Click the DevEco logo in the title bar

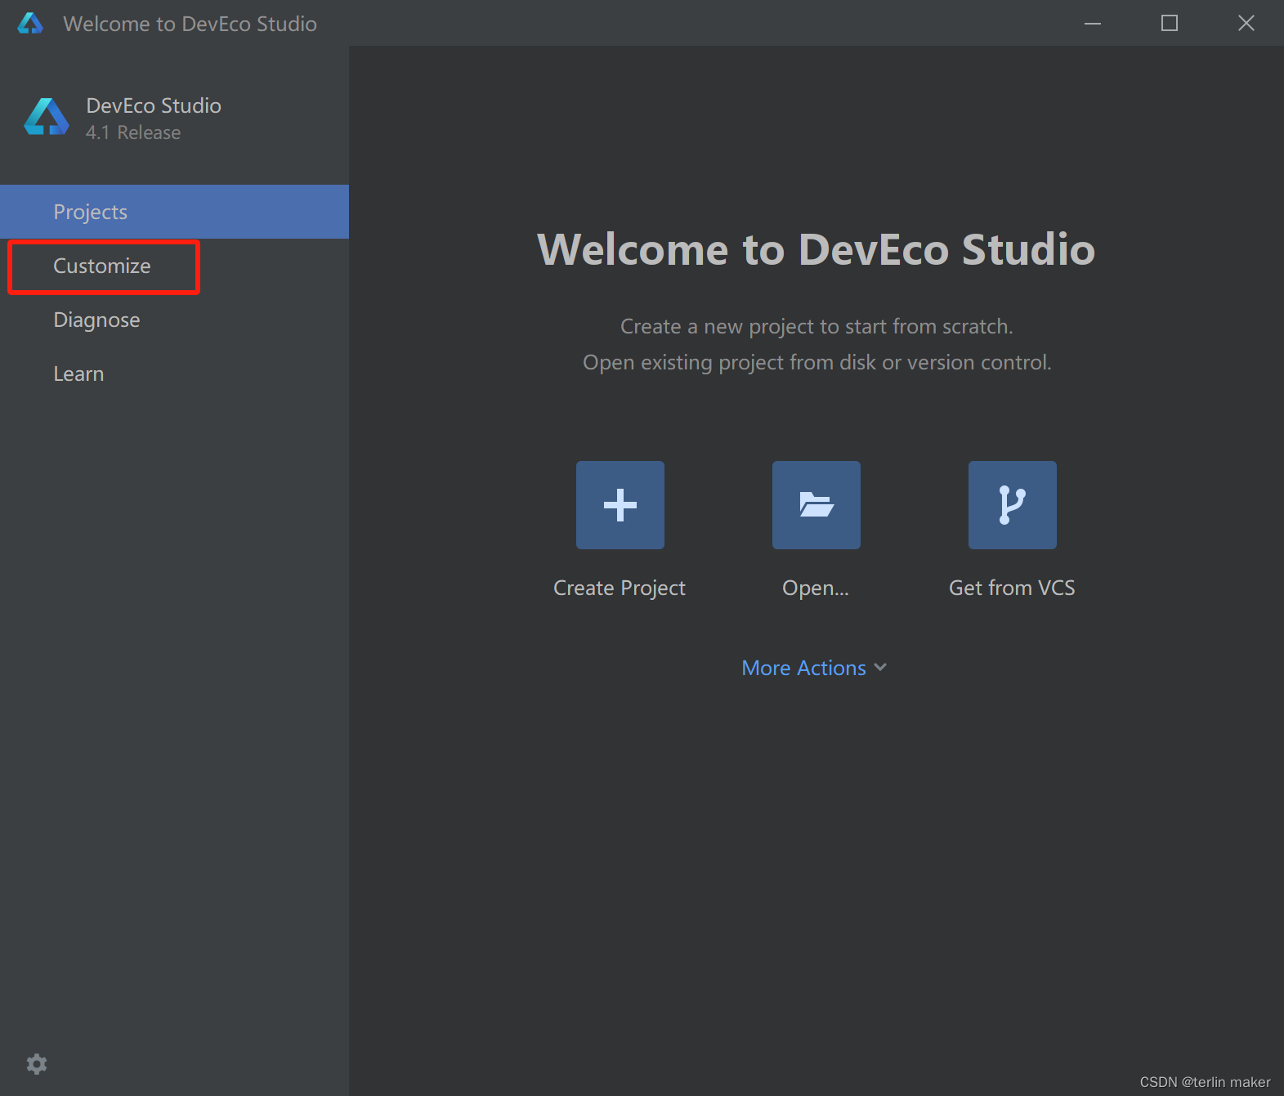coord(30,23)
